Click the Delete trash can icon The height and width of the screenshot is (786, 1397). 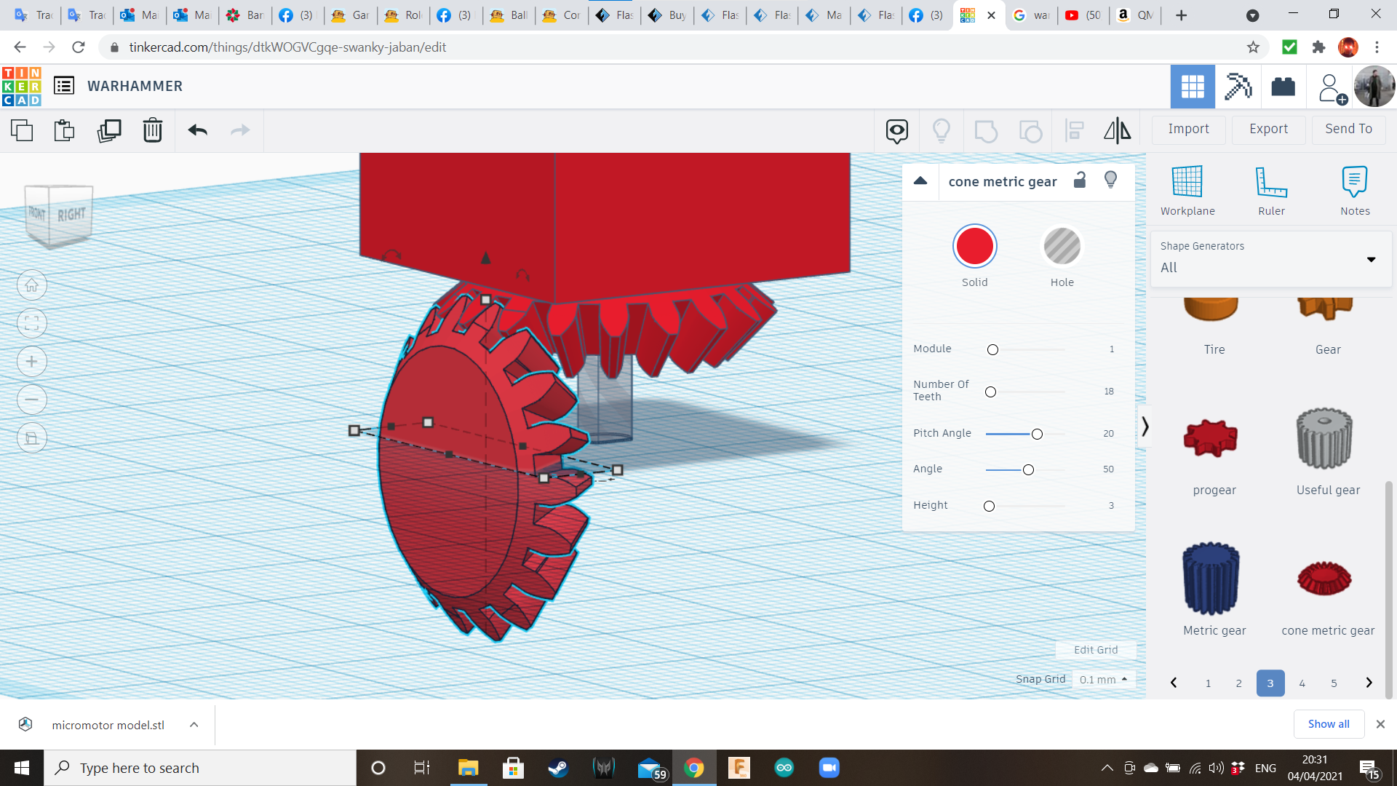pos(152,130)
